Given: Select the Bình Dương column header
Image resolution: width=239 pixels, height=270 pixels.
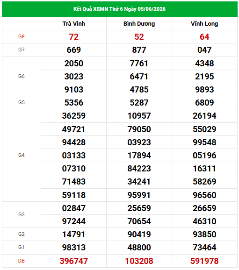Looking at the screenshot, I should (x=139, y=24).
